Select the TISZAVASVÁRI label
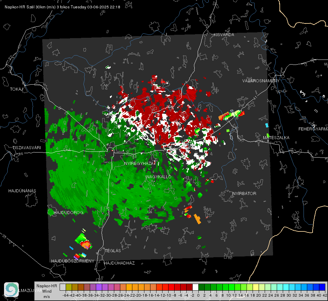This screenshot has width=328, height=301. click(26, 148)
